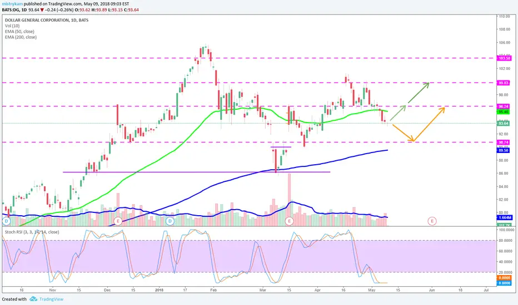Click the 86.00 price axis label
Viewport: 518px width, 305px height.
pos(504,174)
